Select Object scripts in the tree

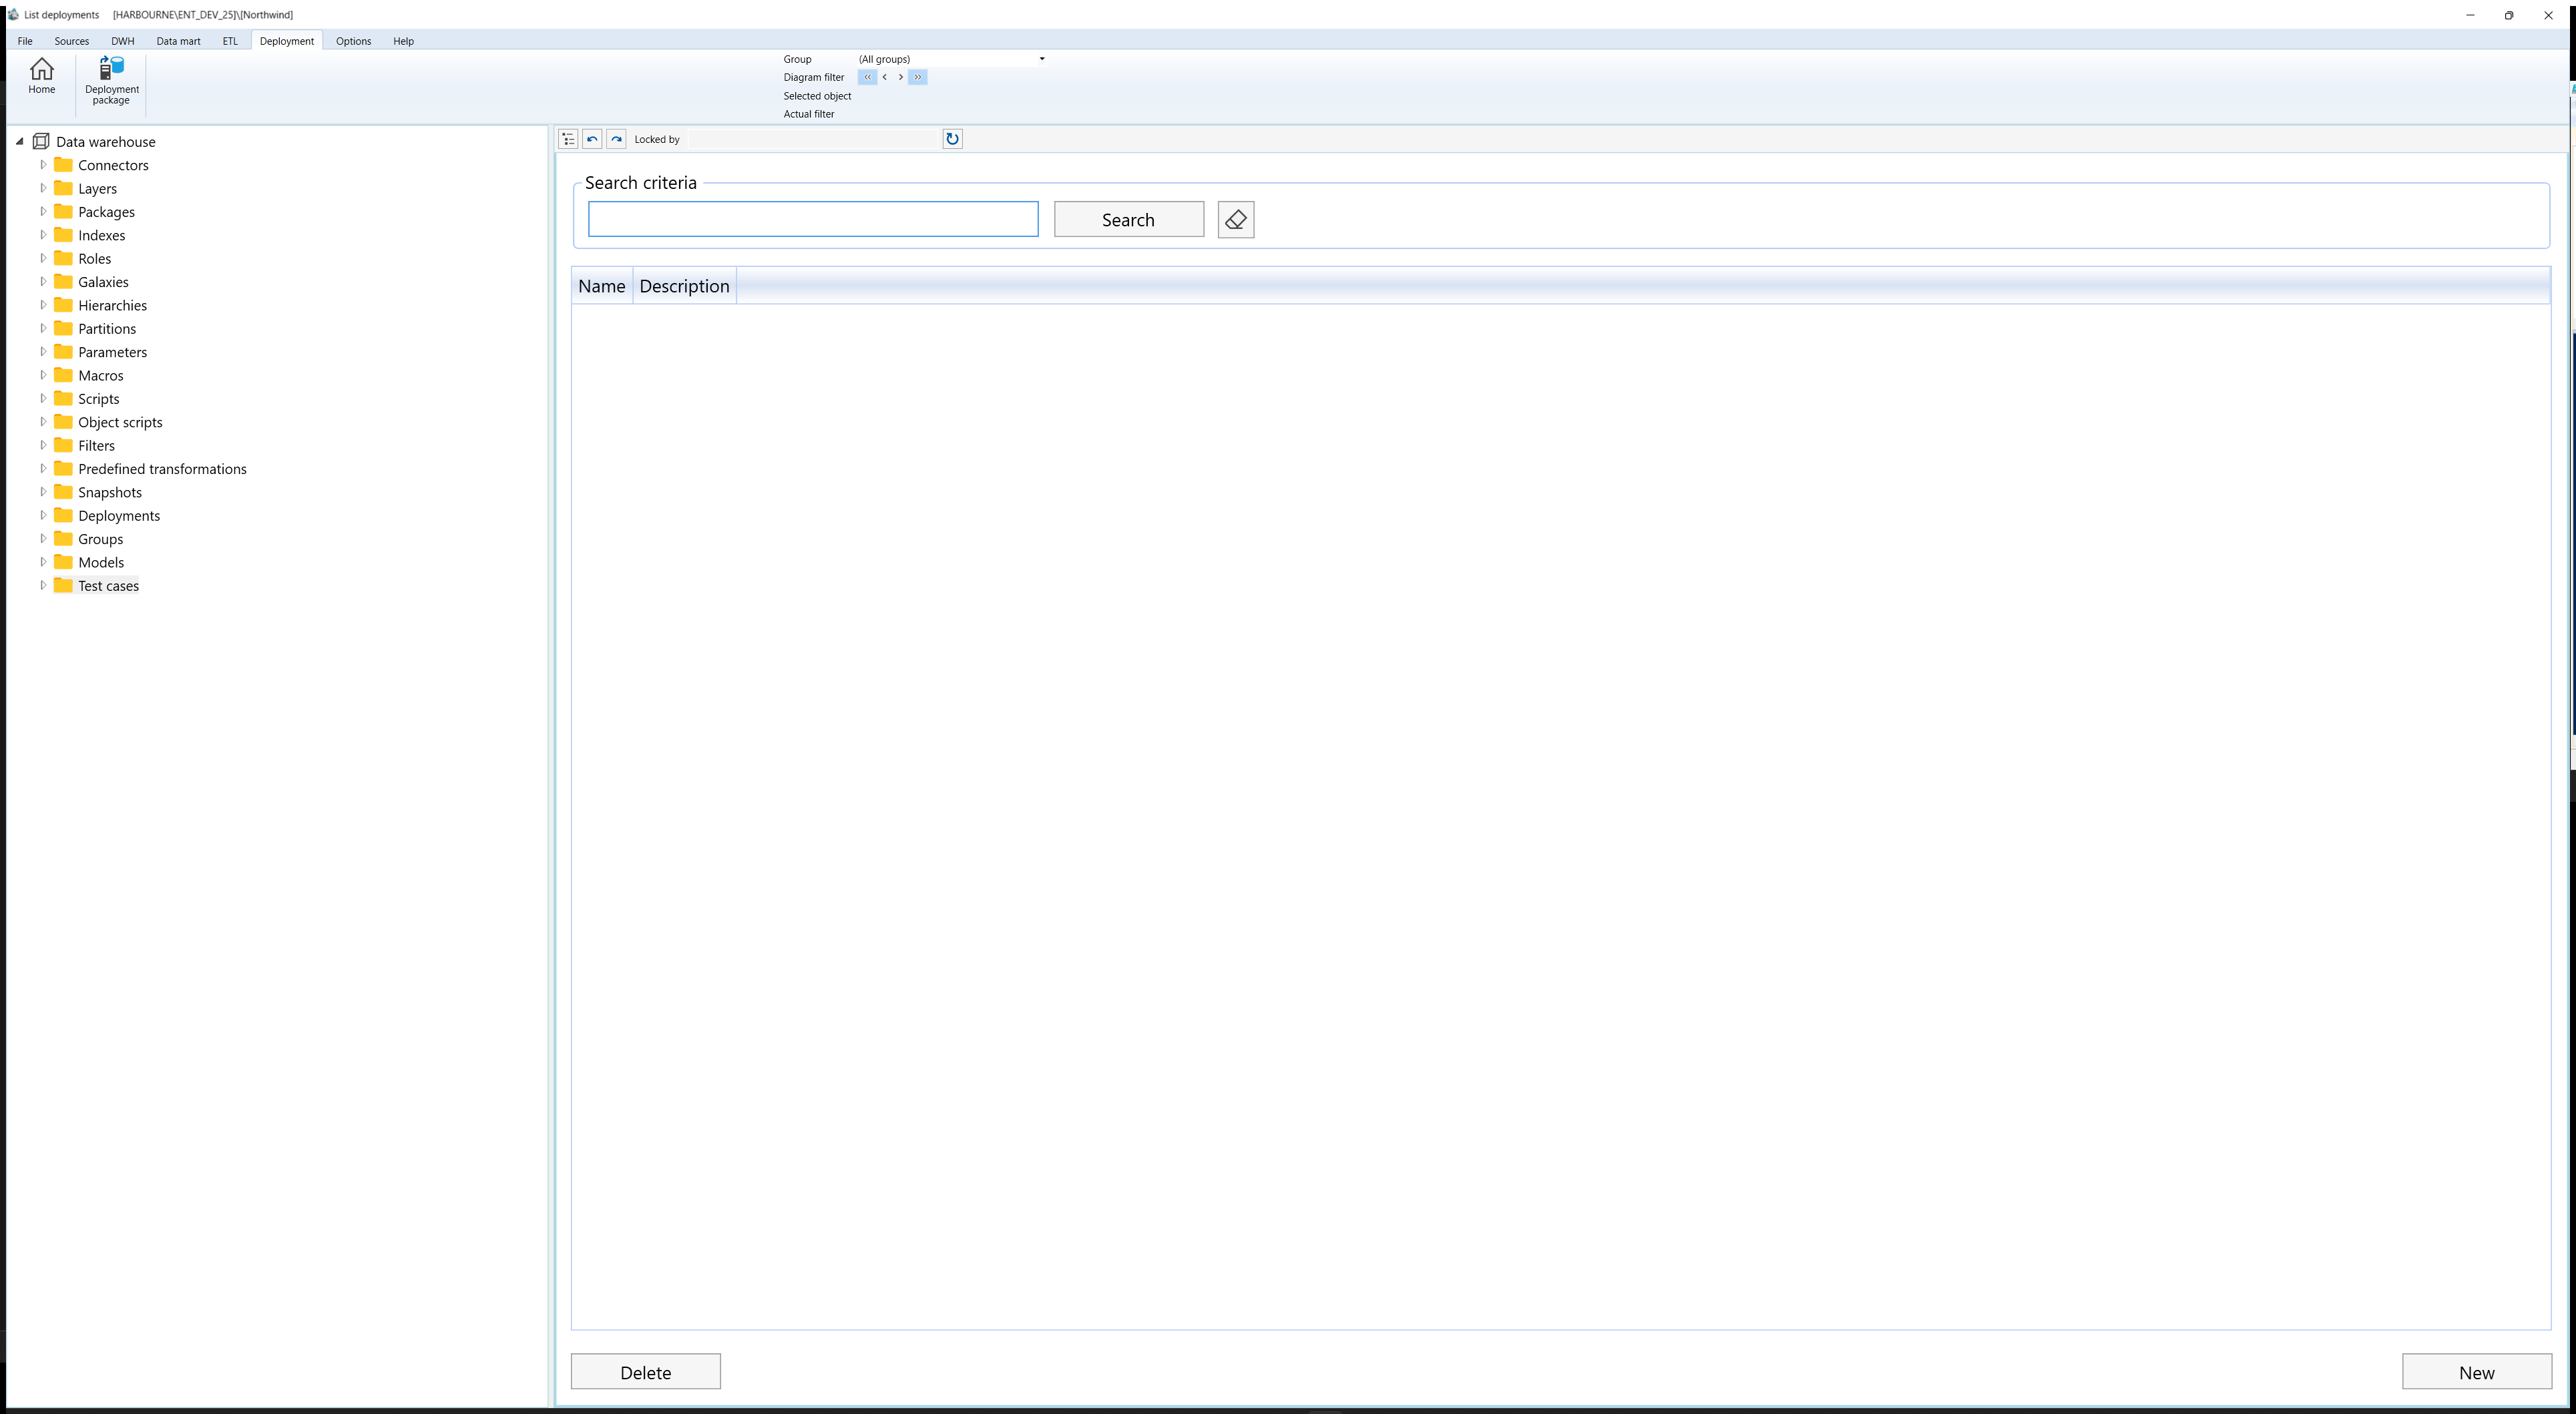[x=120, y=422]
